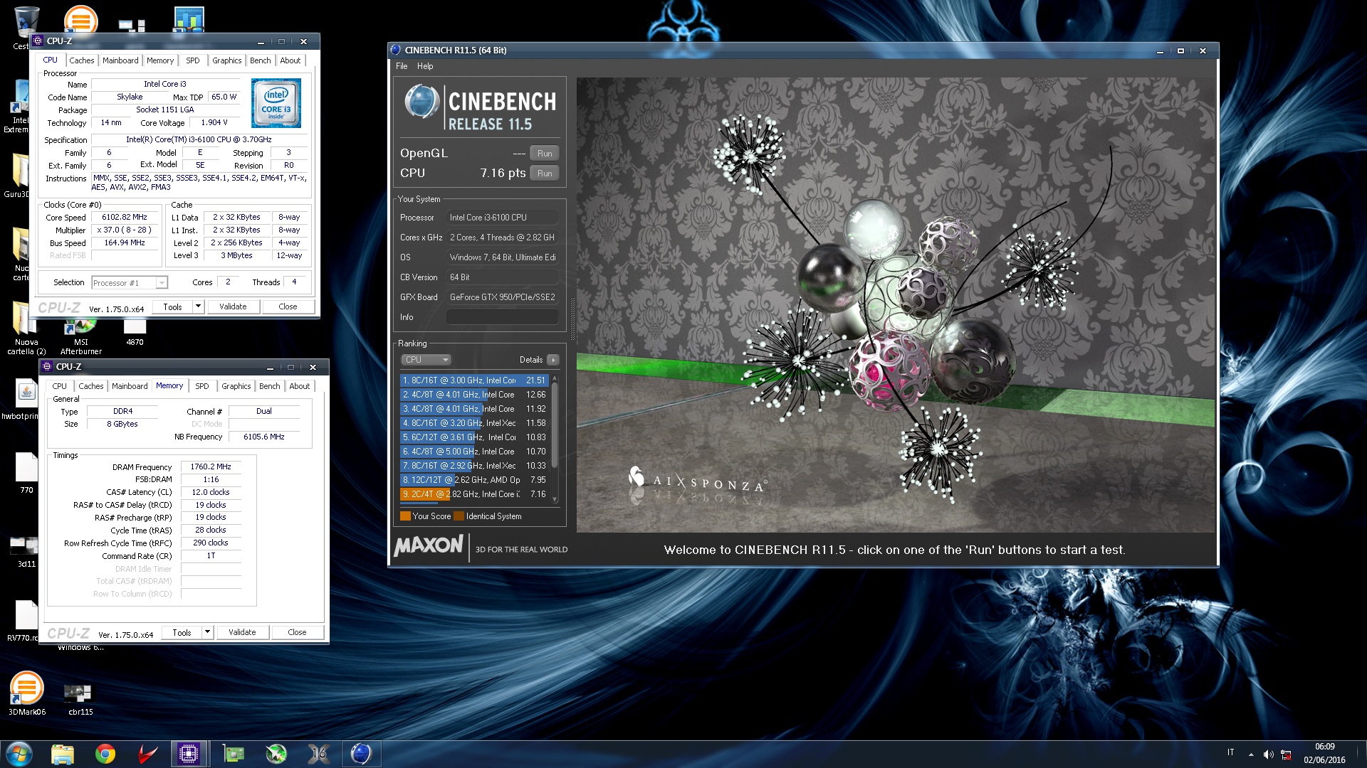Open the SPD tab in Memory window
The width and height of the screenshot is (1367, 768).
tap(202, 386)
